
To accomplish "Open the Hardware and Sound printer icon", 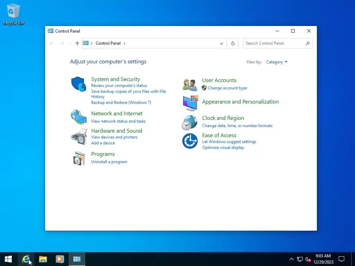I will point(79,136).
